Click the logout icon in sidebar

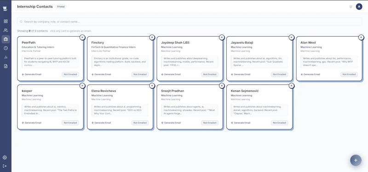[5, 166]
